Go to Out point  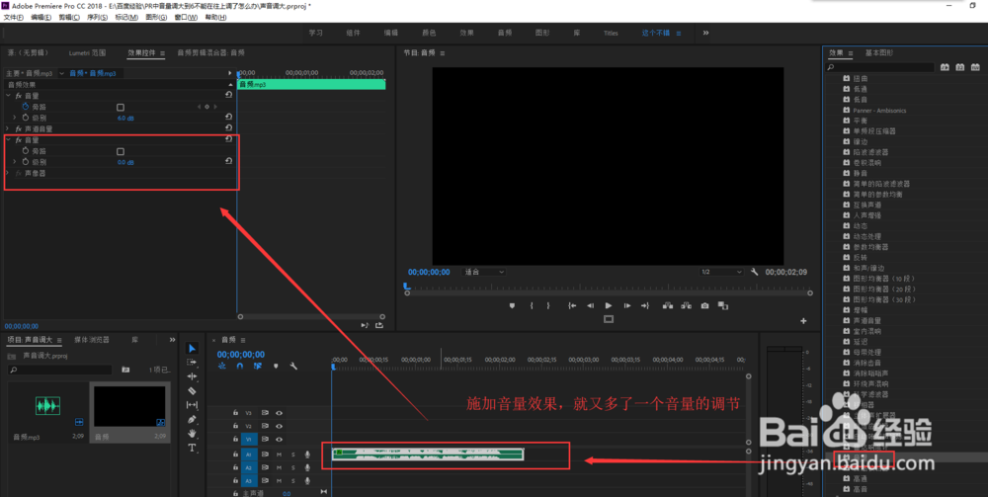point(644,305)
